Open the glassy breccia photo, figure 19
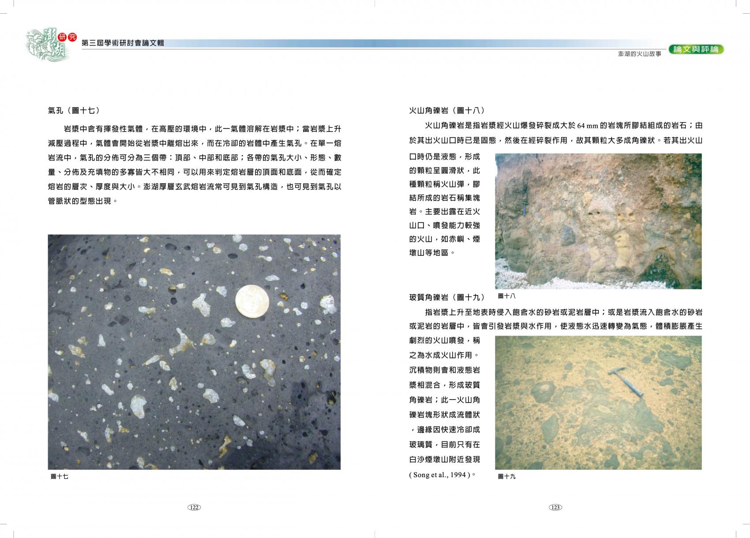750x538 pixels. tap(598, 402)
